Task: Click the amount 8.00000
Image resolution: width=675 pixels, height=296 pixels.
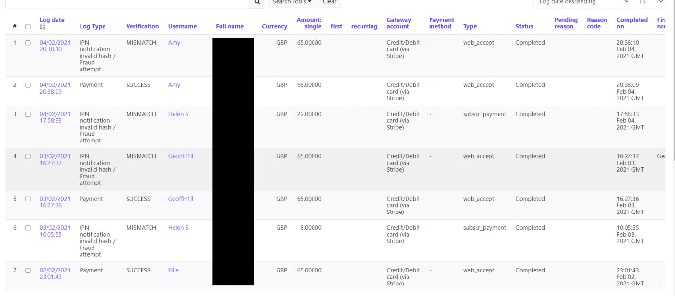Action: (311, 228)
